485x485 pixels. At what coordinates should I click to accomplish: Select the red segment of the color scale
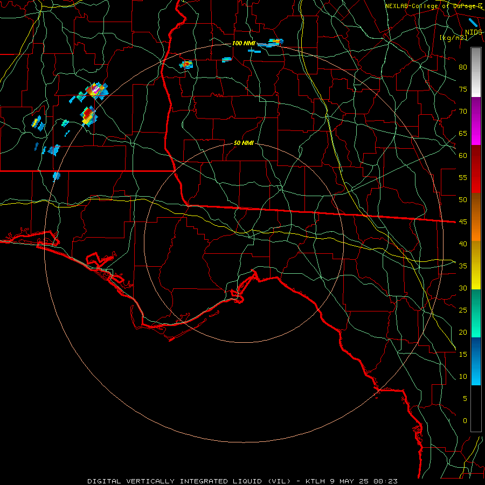pos(476,169)
